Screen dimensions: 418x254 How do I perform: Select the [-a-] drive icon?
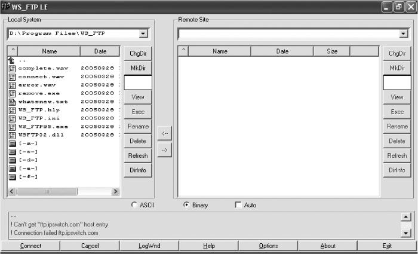12,143
